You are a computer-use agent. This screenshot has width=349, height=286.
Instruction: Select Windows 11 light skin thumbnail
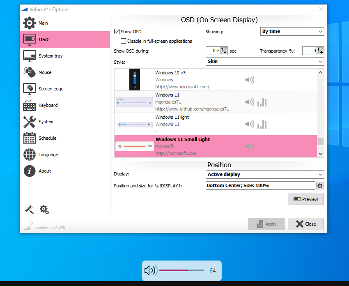coord(135,124)
